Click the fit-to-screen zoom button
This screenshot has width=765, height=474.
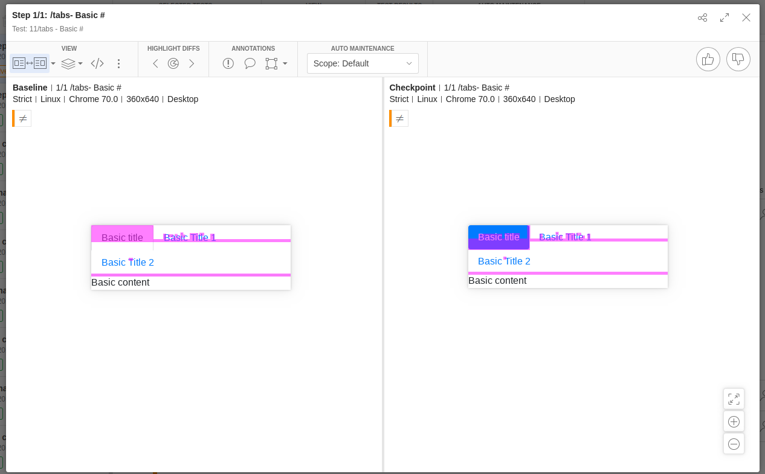click(x=734, y=399)
